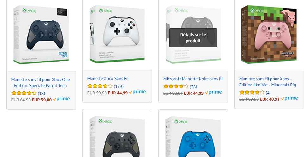Click star rating of Minecraft Pig controller

tap(252, 92)
